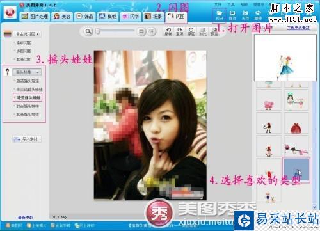Select 可爱摇头娃娃 subcategory
The height and width of the screenshot is (231, 320).
pyautogui.click(x=28, y=98)
